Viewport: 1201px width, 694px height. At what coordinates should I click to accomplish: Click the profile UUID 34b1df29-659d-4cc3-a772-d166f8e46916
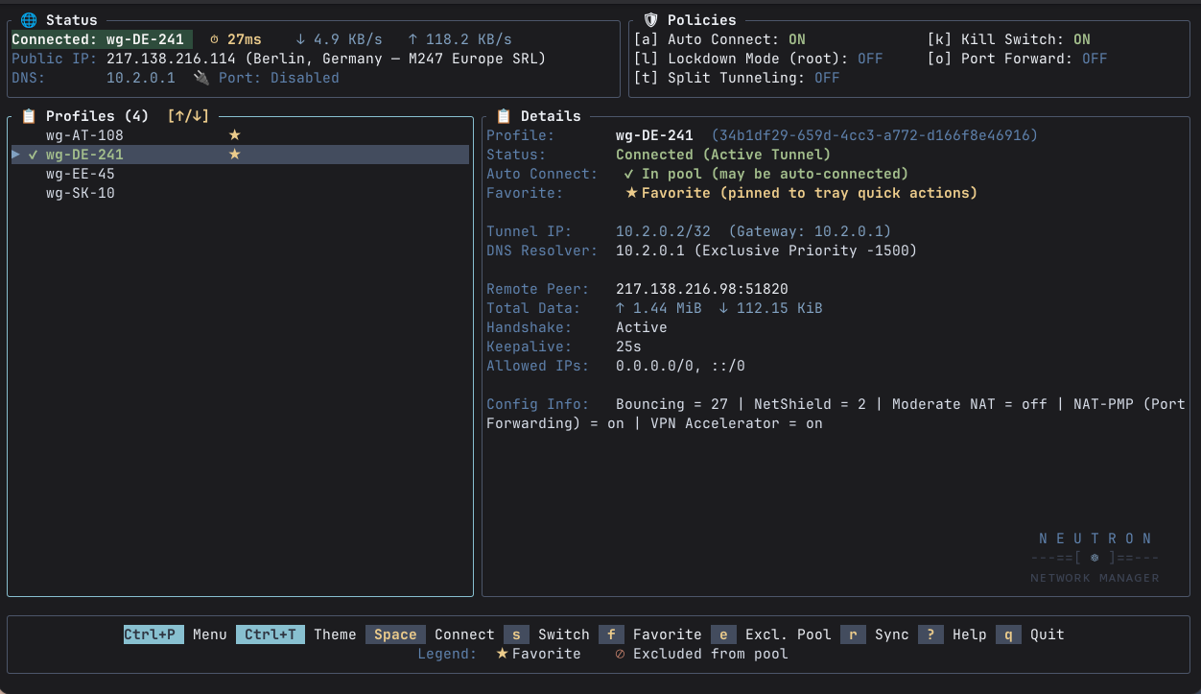click(874, 135)
